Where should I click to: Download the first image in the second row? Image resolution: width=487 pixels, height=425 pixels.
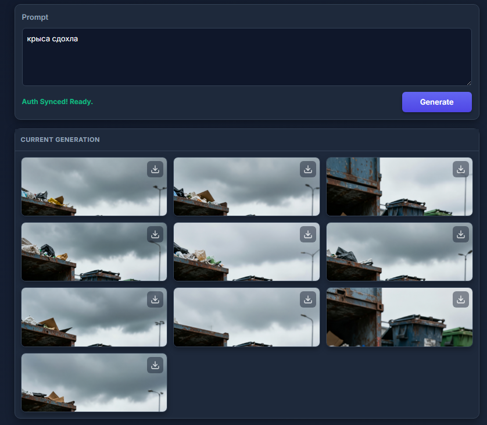(155, 234)
